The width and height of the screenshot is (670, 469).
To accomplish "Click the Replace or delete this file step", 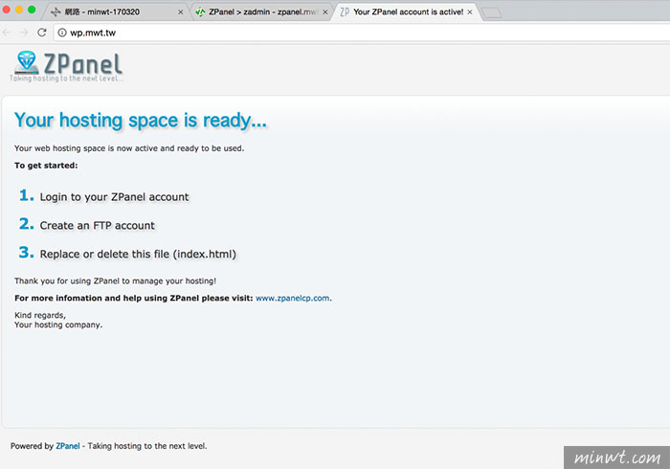I will click(138, 255).
